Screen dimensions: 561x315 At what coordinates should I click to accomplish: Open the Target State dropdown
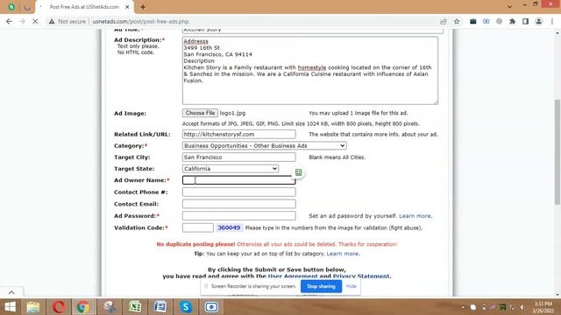click(231, 169)
